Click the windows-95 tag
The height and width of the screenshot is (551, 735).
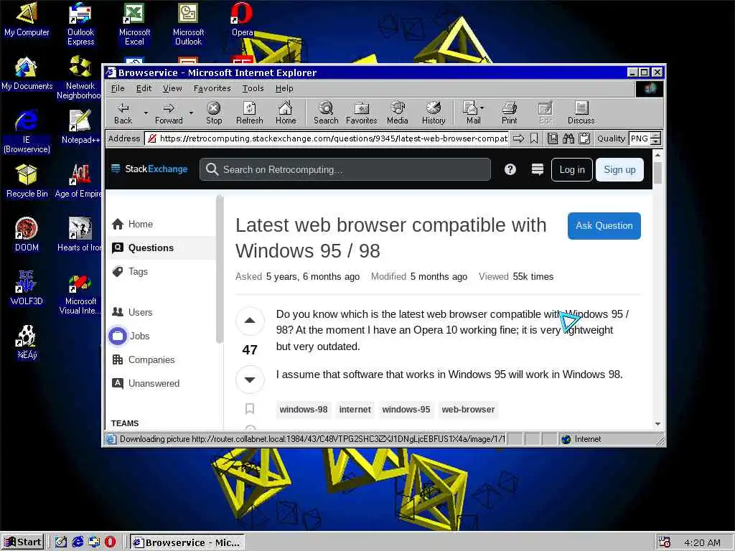point(406,410)
